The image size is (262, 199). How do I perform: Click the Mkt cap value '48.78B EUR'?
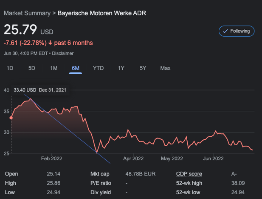141,174
